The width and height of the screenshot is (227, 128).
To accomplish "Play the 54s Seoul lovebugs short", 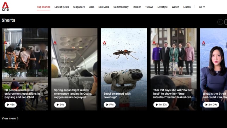I will point(110,105).
